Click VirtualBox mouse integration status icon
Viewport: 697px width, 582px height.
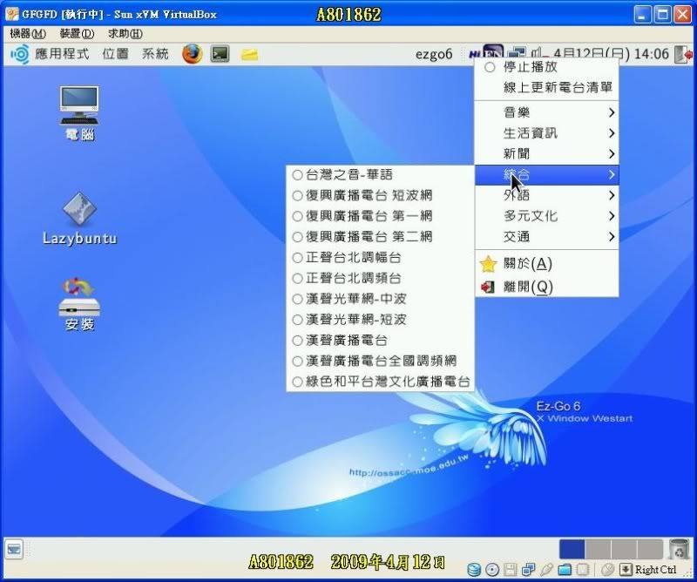coord(606,570)
